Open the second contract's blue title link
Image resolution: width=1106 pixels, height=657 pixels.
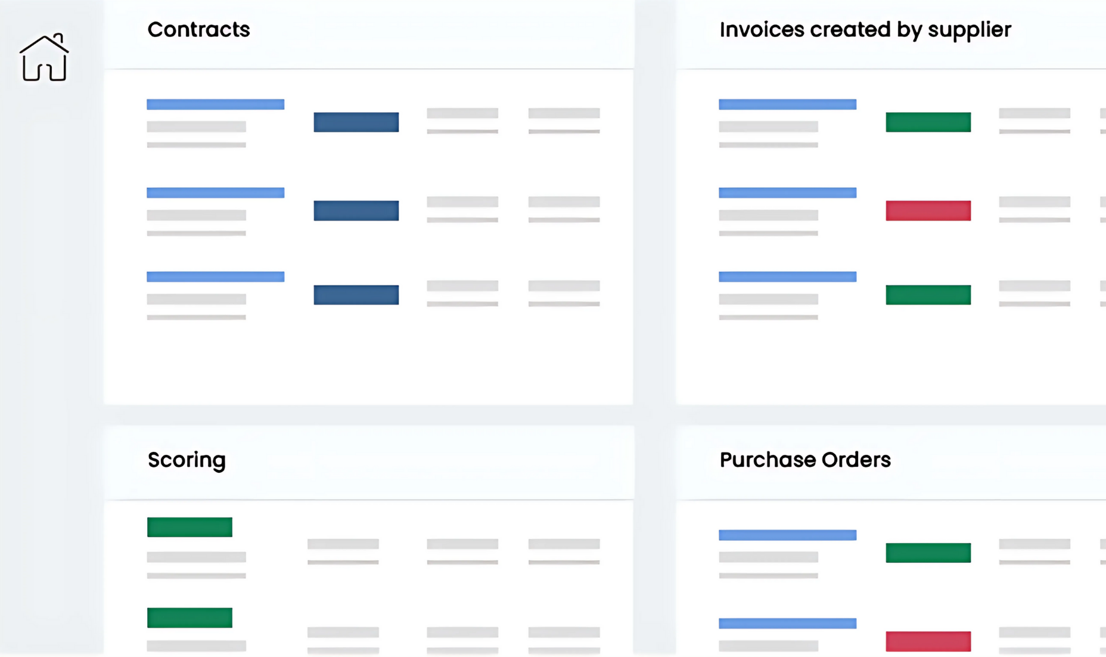tap(215, 193)
